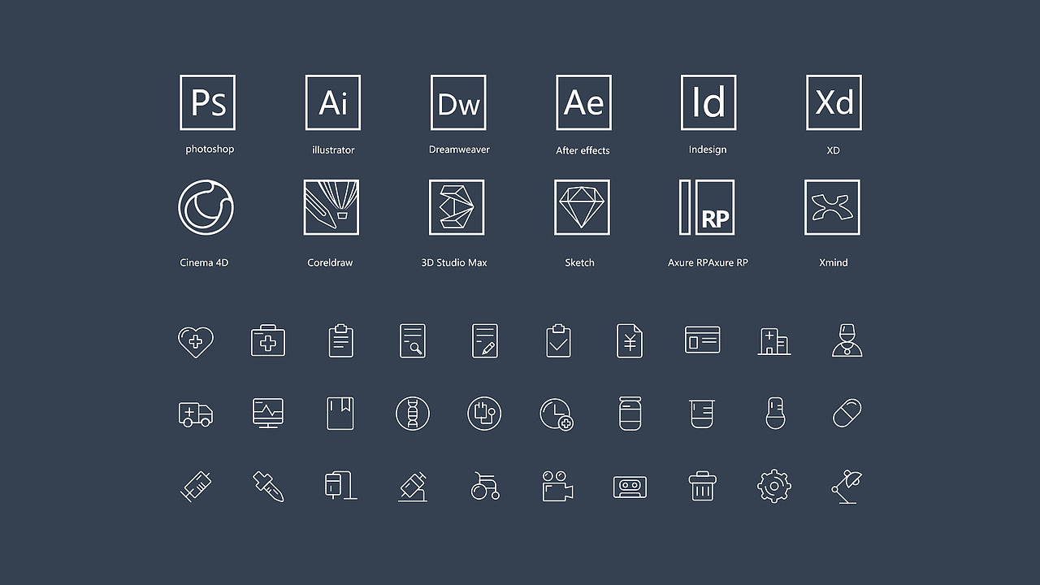Open the Dw Dreamweaver icon
1040x585 pixels.
pos(458,102)
